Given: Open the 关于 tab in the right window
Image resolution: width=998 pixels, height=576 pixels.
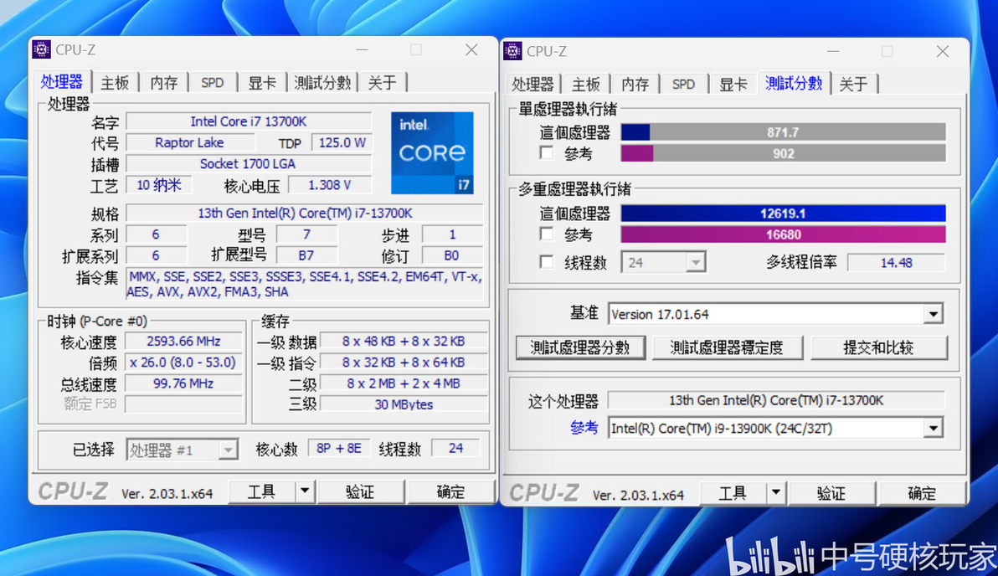Looking at the screenshot, I should (x=853, y=84).
